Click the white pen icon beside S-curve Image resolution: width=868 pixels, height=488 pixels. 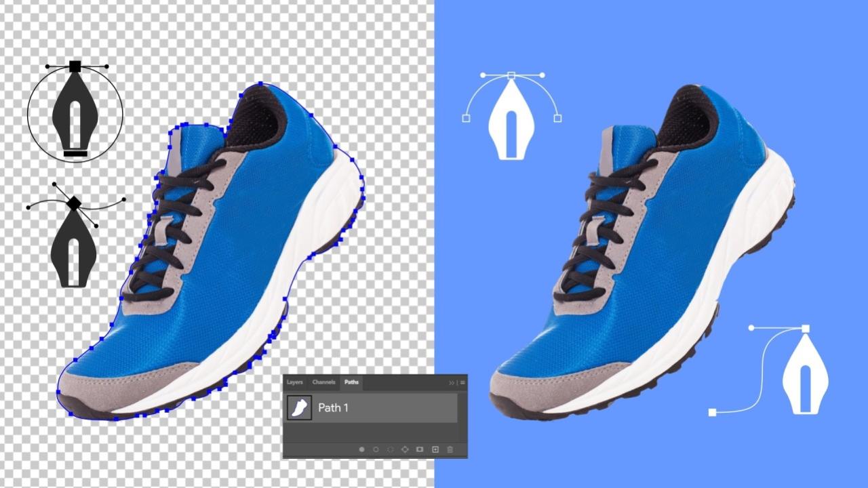point(805,376)
